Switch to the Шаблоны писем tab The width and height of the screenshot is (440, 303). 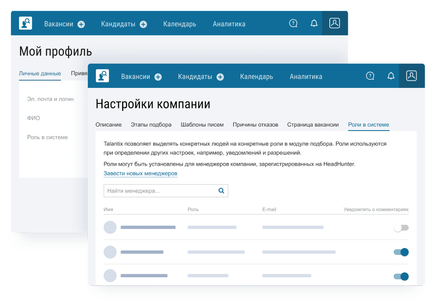(202, 125)
